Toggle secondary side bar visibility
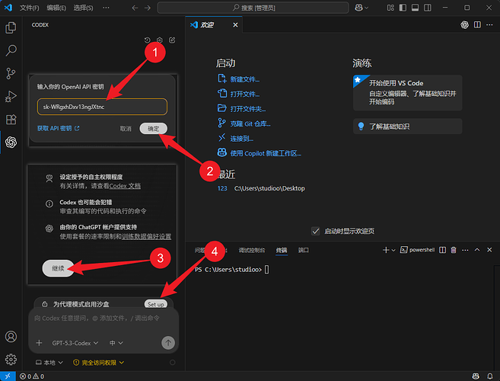The image size is (500, 381). 428,8
